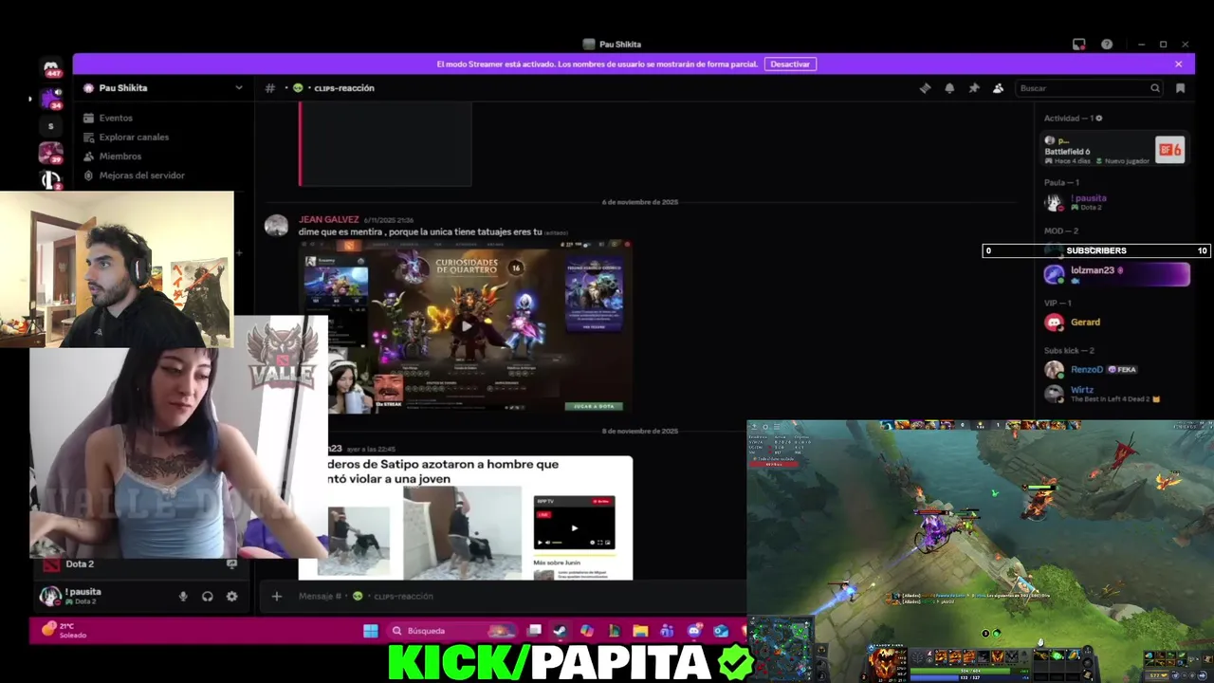
Task: Click the Desactivar streamer mode button
Action: (790, 64)
